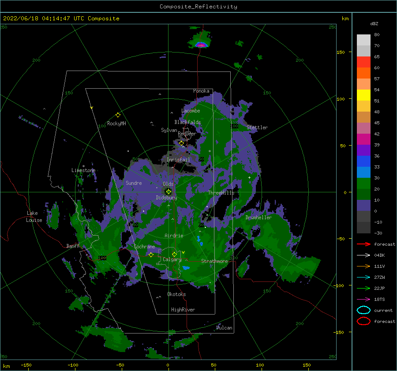Click the Ponoka town label
The image size is (397, 371).
[201, 91]
